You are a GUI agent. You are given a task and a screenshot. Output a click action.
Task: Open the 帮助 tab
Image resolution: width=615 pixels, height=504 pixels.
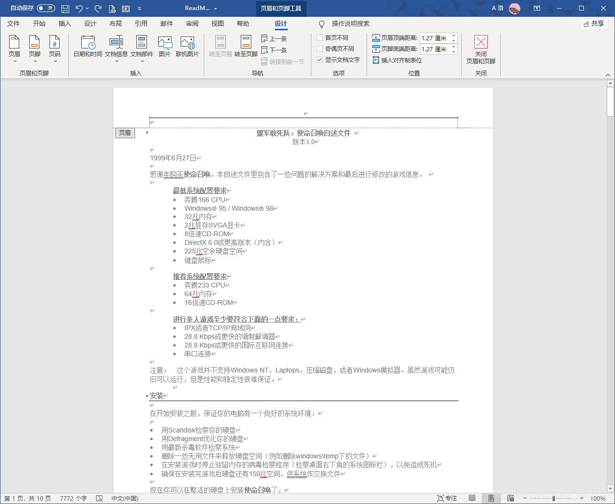click(x=243, y=24)
